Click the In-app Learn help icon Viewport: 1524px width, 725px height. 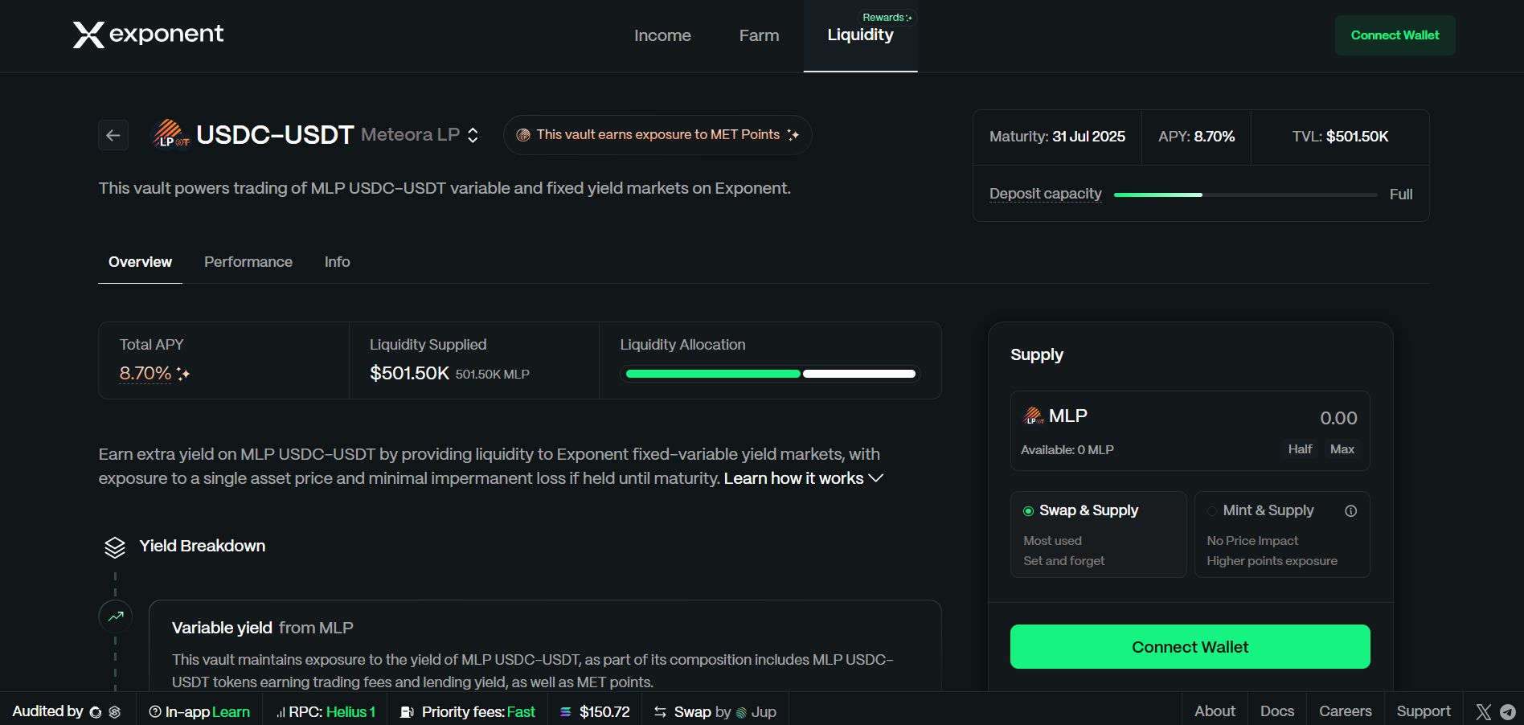click(155, 712)
